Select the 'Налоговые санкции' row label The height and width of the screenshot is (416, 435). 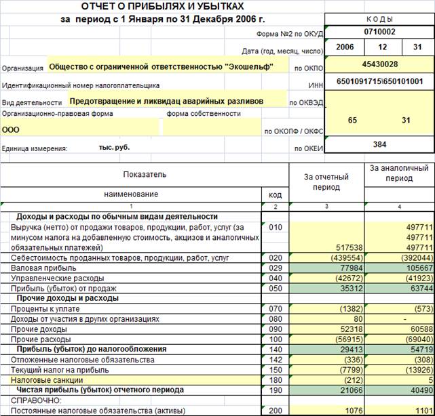point(47,380)
